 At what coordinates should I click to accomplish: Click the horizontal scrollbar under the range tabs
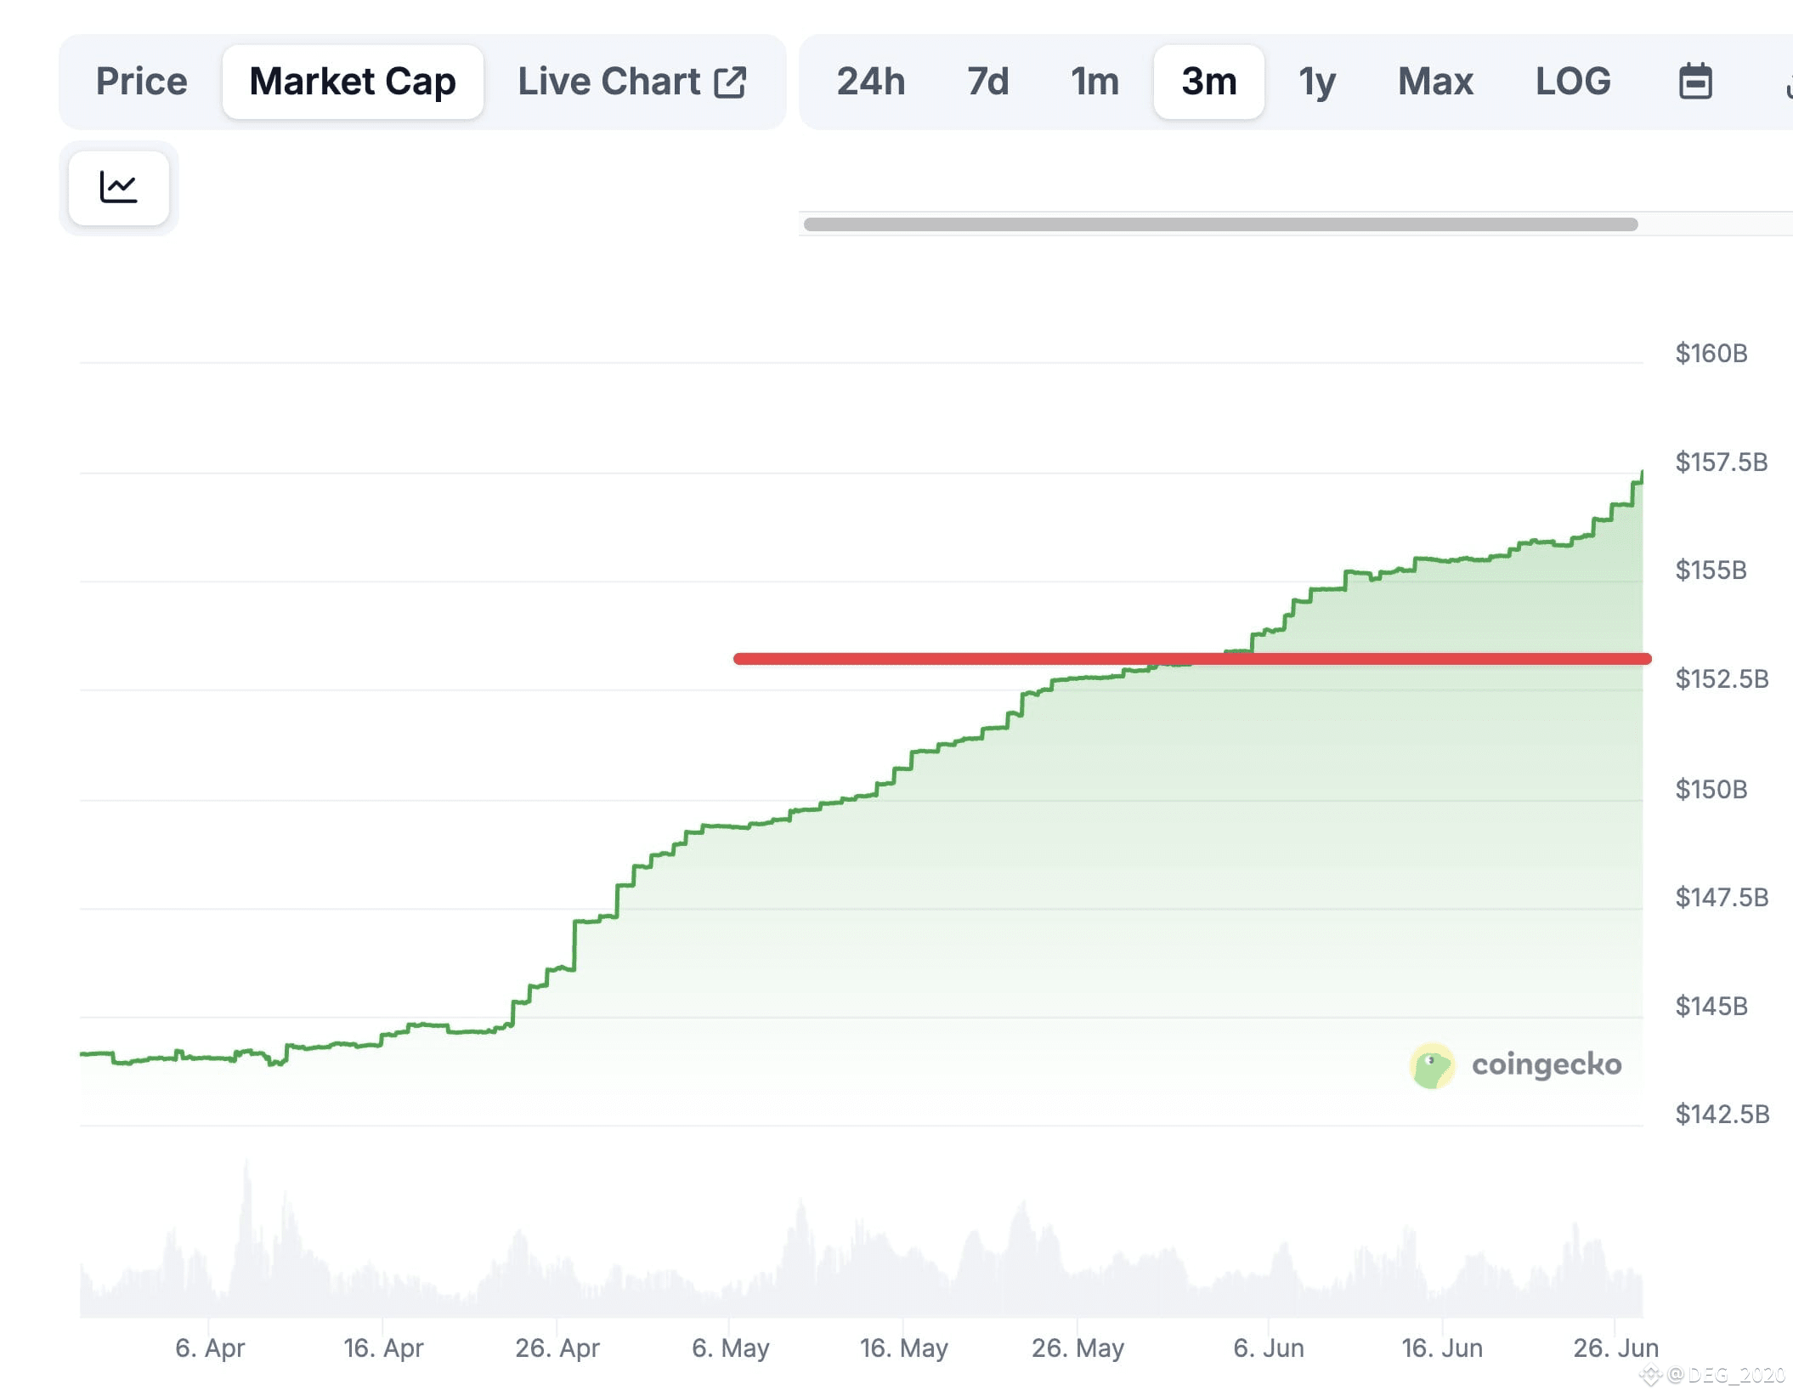coord(1220,224)
